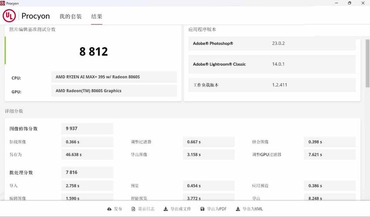Click the 显示日志 button text
Screen dimensions: 370x217
point(146,209)
